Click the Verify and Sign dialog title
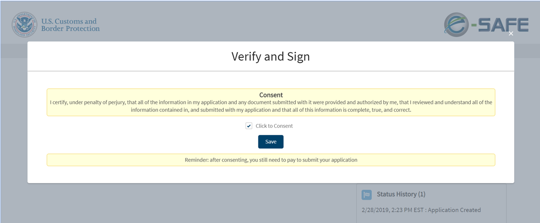This screenshot has width=540, height=223. coord(270,56)
